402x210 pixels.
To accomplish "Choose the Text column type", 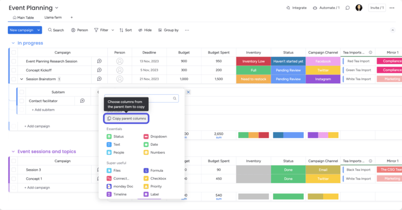I will point(113,144).
